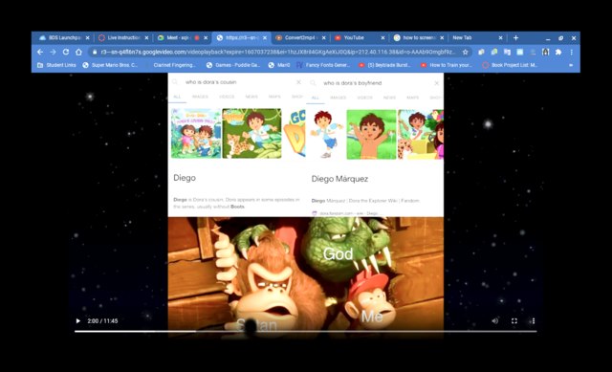Show more bookmarks overflow chevron

(x=571, y=65)
